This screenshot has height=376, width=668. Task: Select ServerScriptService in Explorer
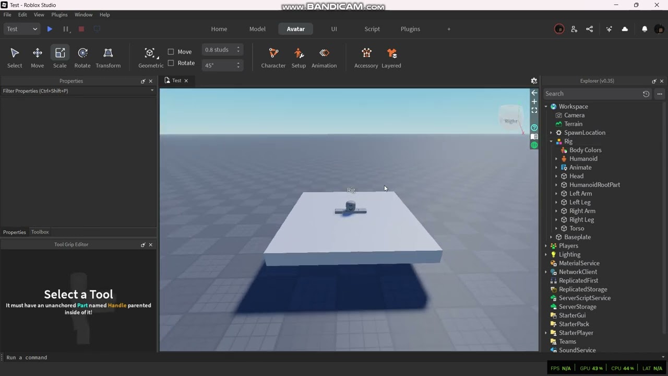pos(584,298)
